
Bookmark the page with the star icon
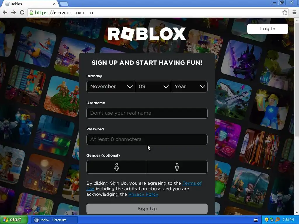pyautogui.click(x=285, y=13)
